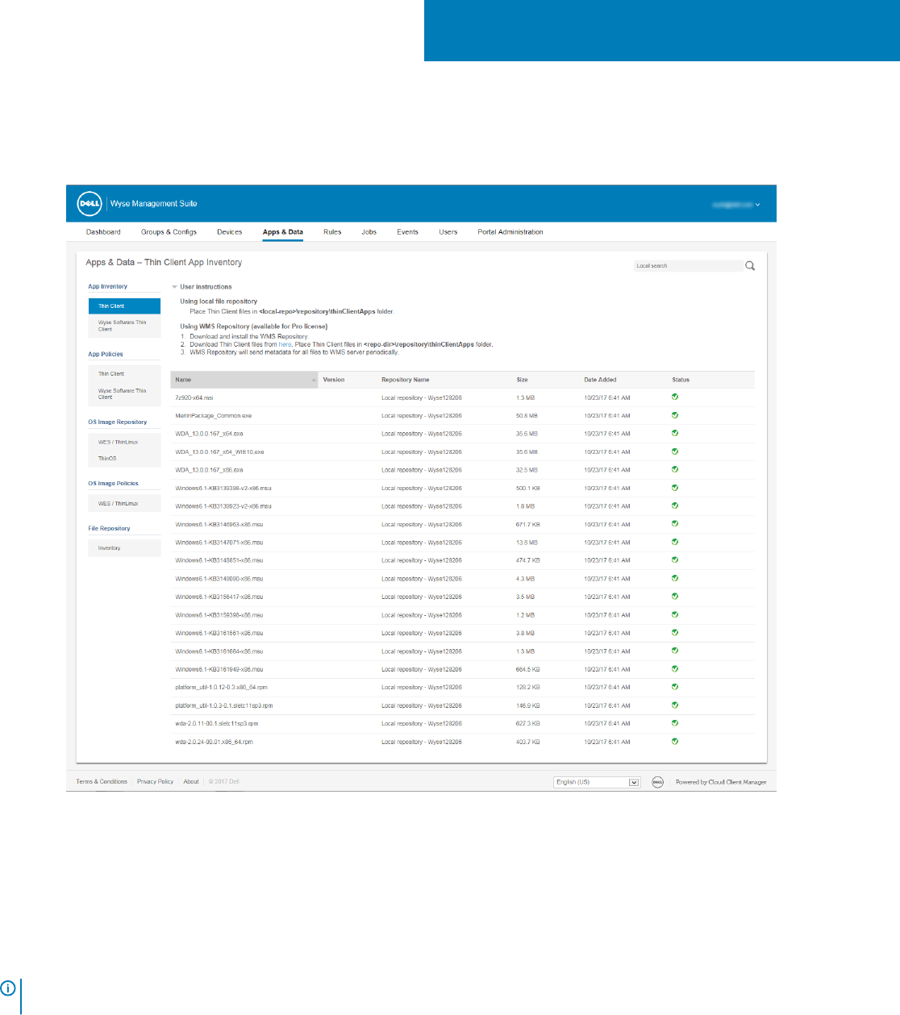This screenshot has height=1015, width=900.
Task: Click the Version column header
Action: [x=334, y=380]
